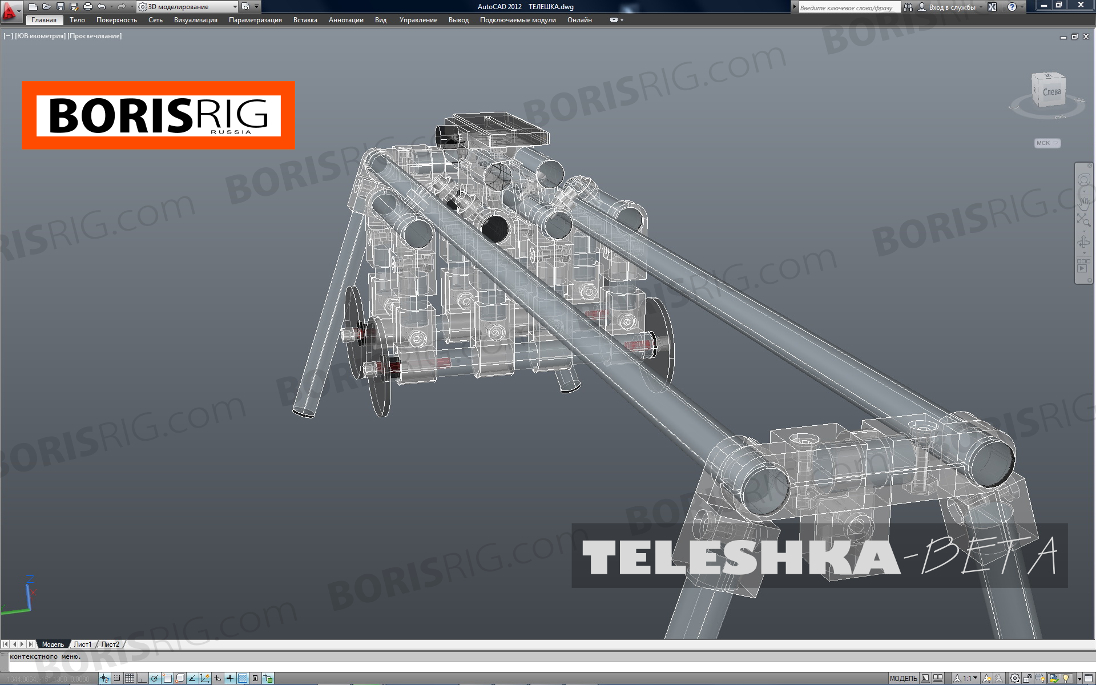This screenshot has width=1096, height=685.
Task: Toggle Snap mode in status bar
Action: (x=117, y=678)
